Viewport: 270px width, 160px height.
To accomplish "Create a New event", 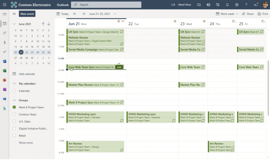I will tap(27, 14).
